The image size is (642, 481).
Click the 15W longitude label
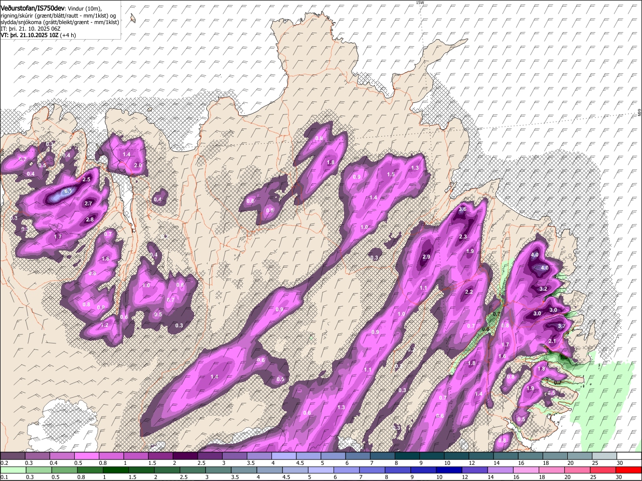[x=420, y=3]
